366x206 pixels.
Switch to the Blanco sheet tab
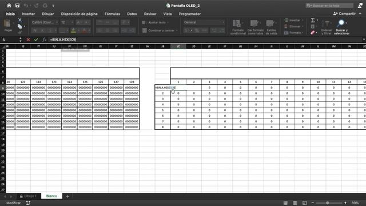click(x=51, y=196)
